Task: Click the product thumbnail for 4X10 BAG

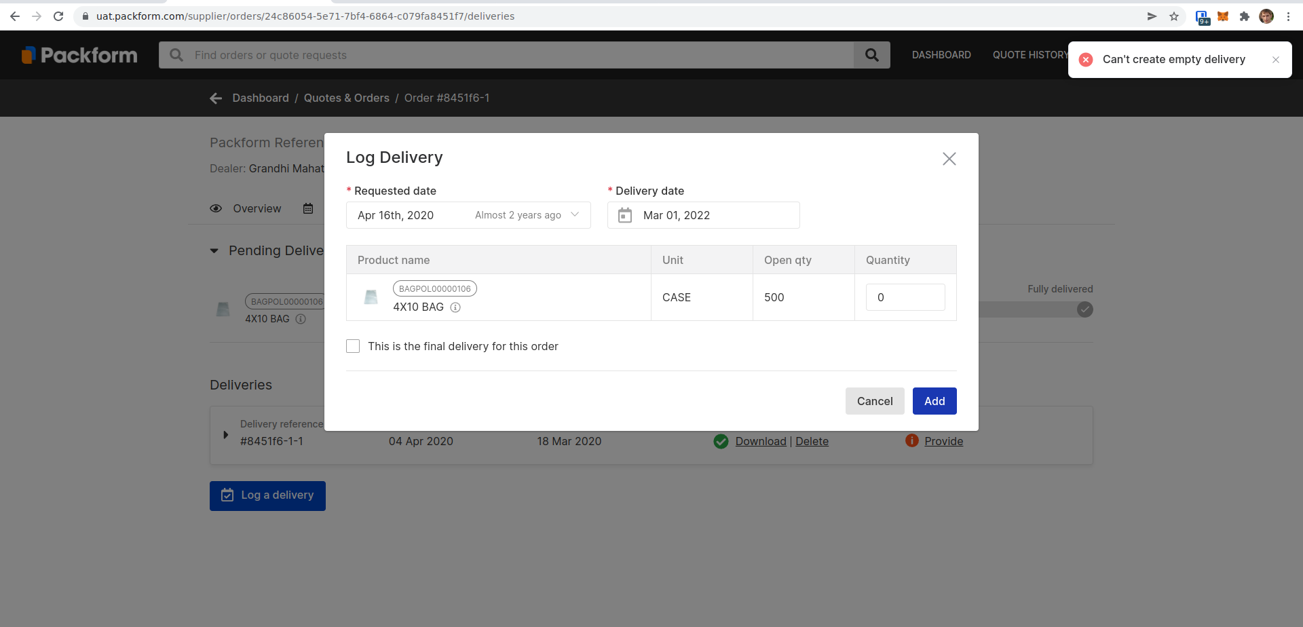Action: (x=371, y=297)
